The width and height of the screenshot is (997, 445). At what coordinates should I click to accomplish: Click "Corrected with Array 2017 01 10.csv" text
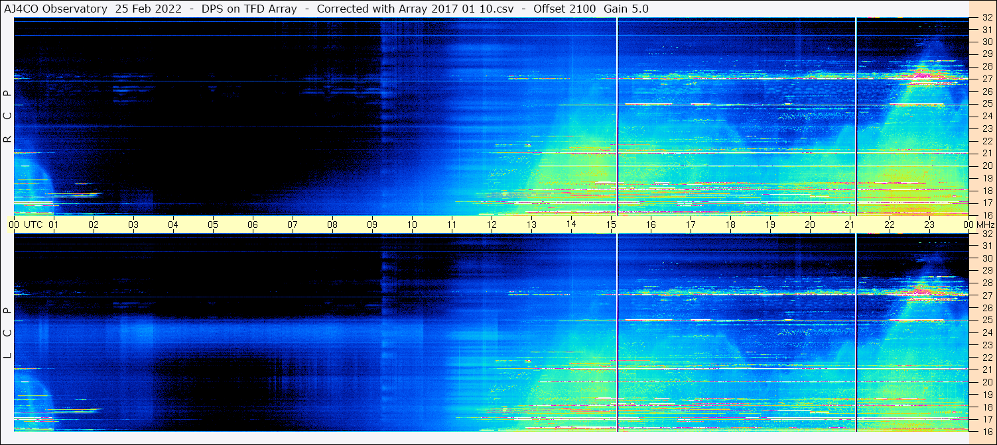point(415,9)
